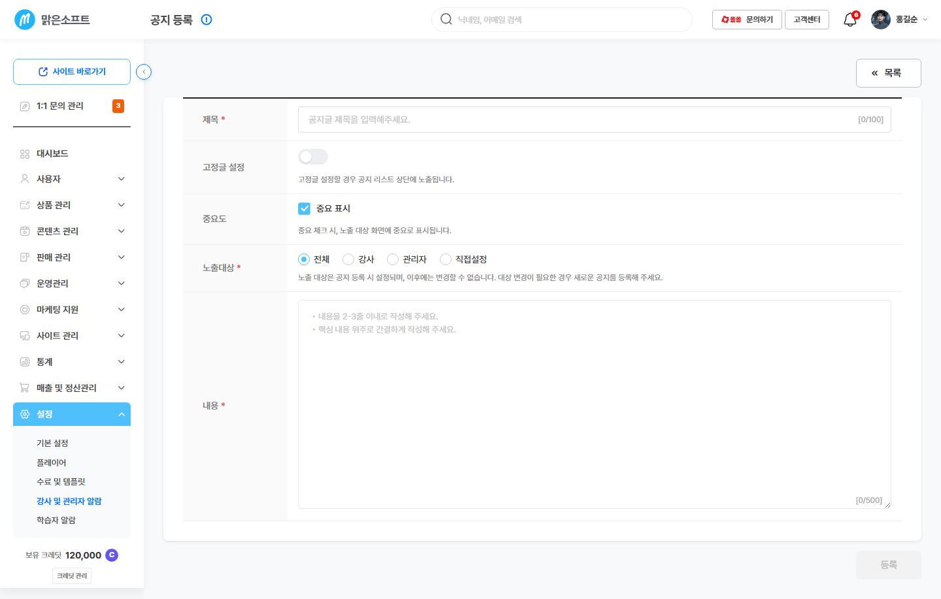The height and width of the screenshot is (599, 941).
Task: Uncheck the 중요 표시 checkbox
Action: (304, 208)
